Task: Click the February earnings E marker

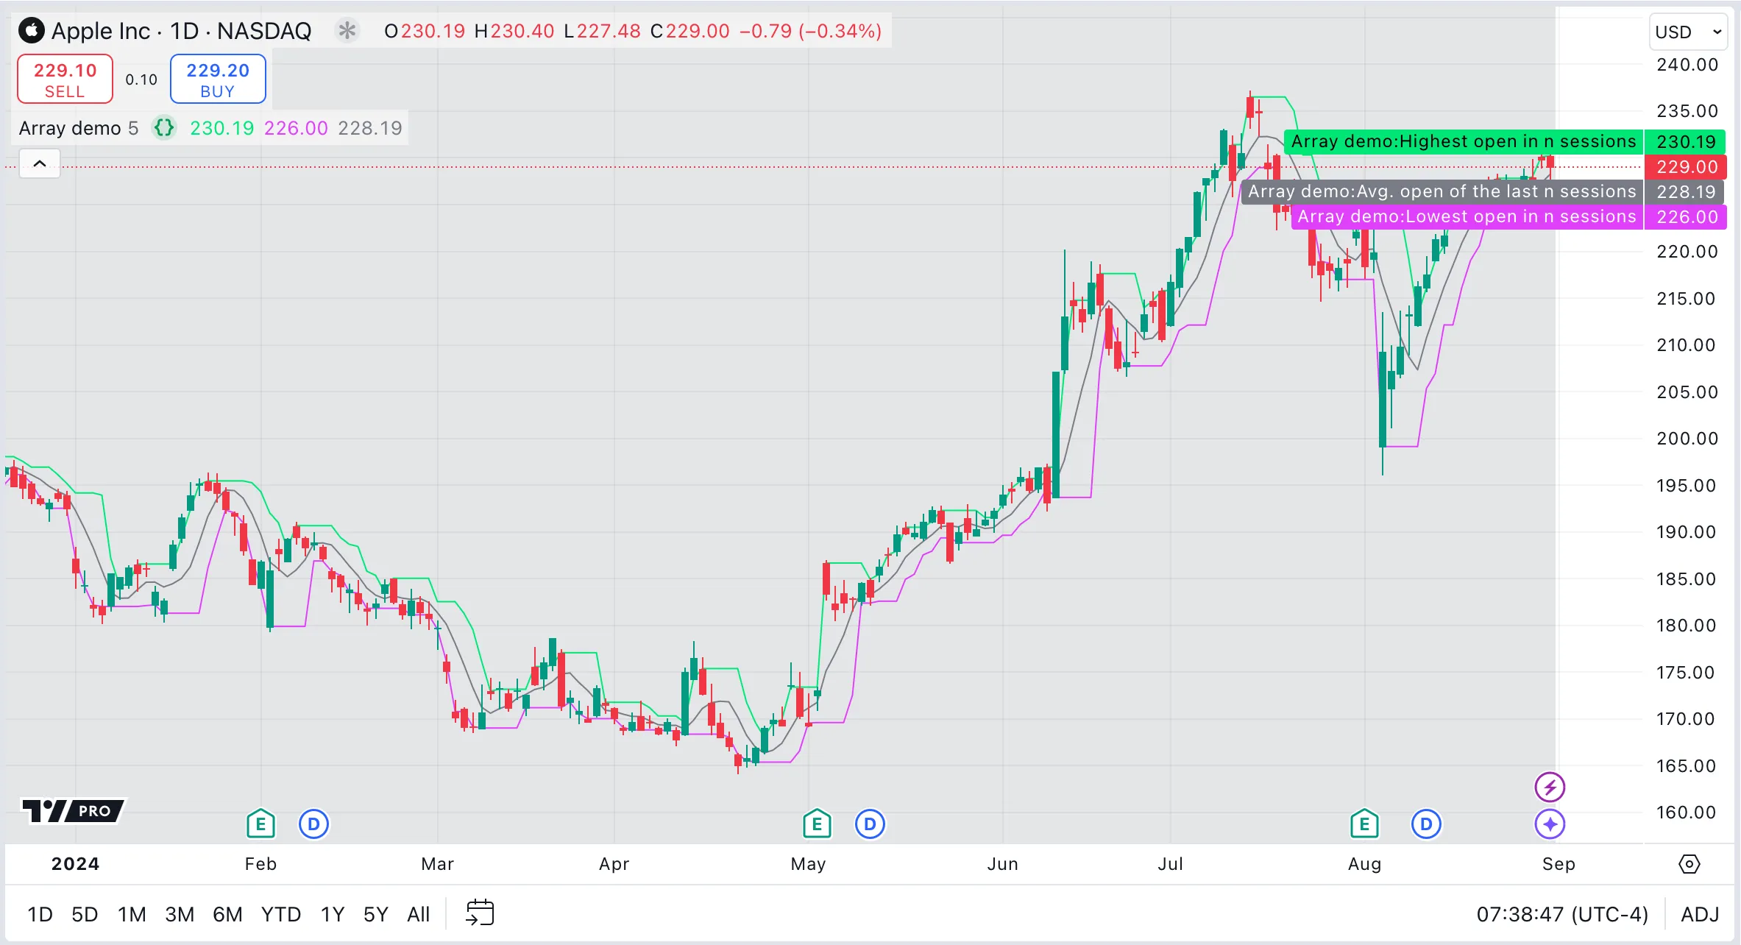Action: point(260,824)
